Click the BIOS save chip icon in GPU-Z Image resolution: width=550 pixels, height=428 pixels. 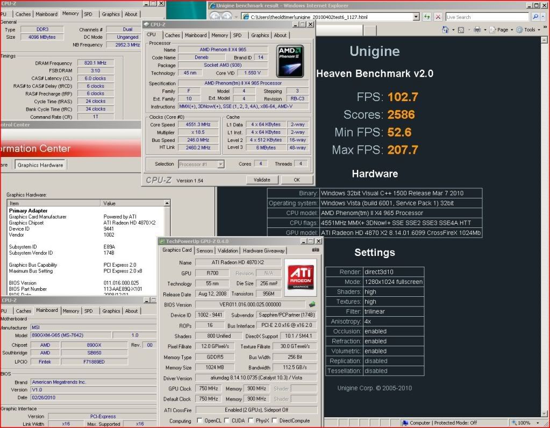312,304
